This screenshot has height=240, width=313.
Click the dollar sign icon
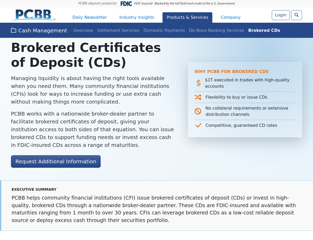coord(198,83)
